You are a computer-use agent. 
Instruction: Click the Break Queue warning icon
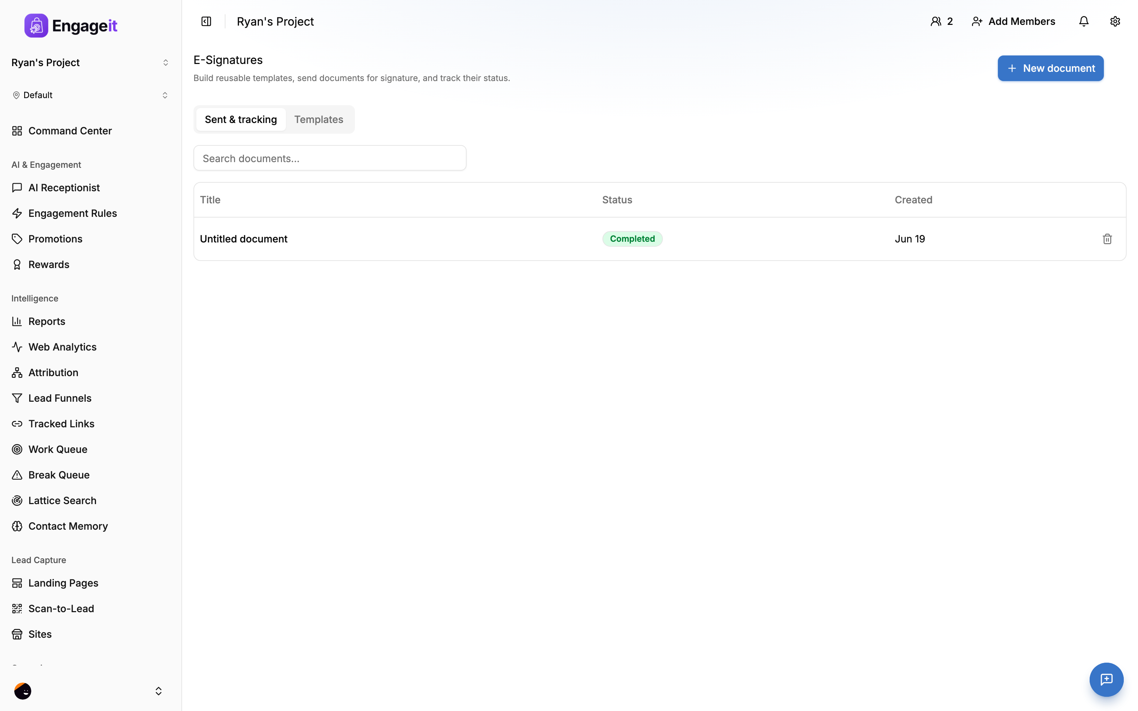tap(17, 475)
